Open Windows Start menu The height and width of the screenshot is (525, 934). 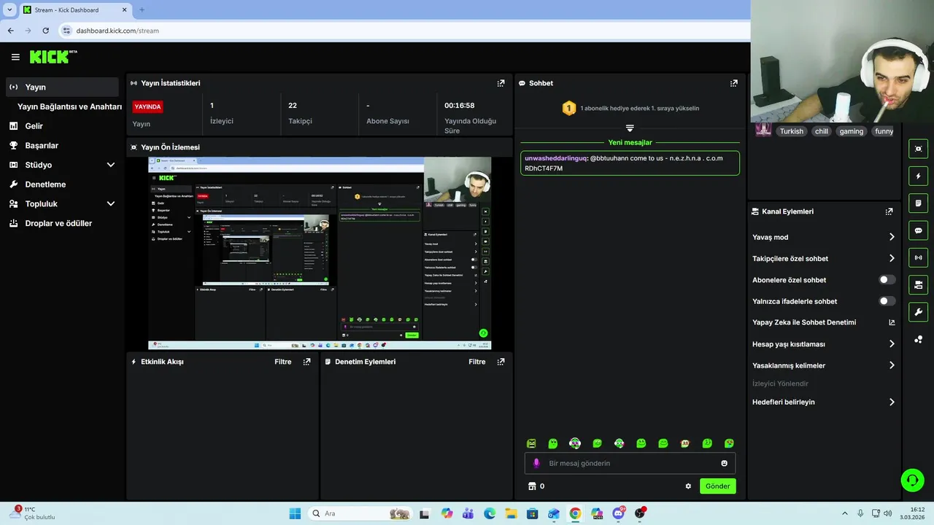pos(295,513)
